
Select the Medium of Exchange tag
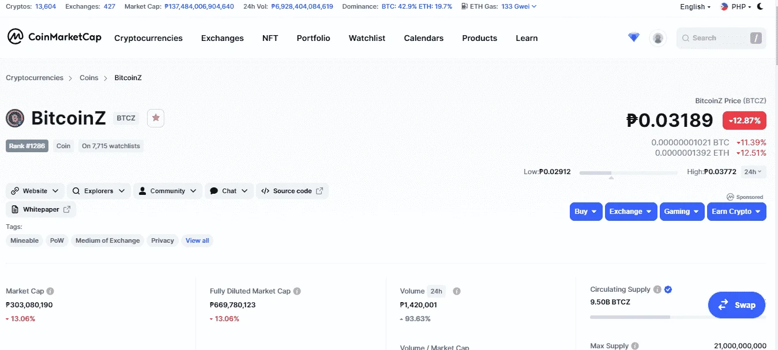pyautogui.click(x=108, y=240)
